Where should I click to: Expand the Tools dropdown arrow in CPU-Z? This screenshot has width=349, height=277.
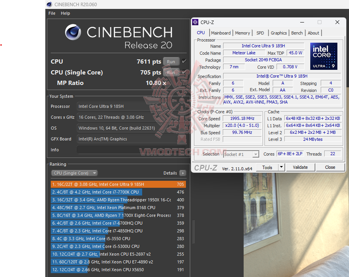(282, 167)
